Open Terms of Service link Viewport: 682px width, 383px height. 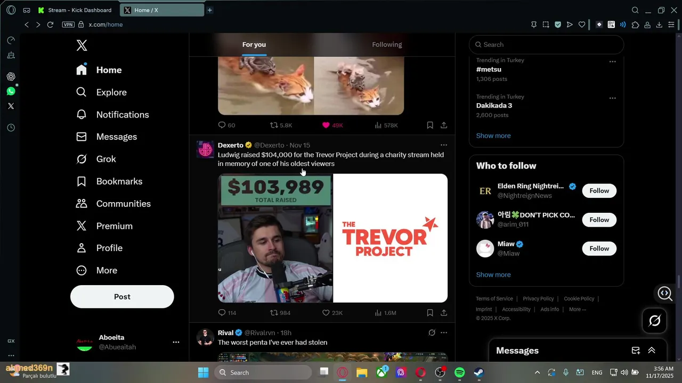494,298
